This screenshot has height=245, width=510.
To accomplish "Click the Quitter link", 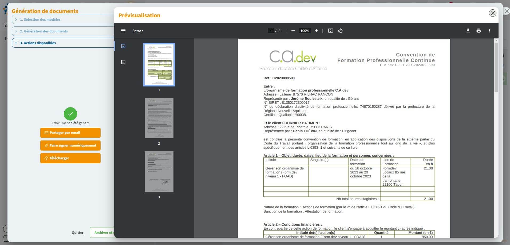I will pos(78,233).
